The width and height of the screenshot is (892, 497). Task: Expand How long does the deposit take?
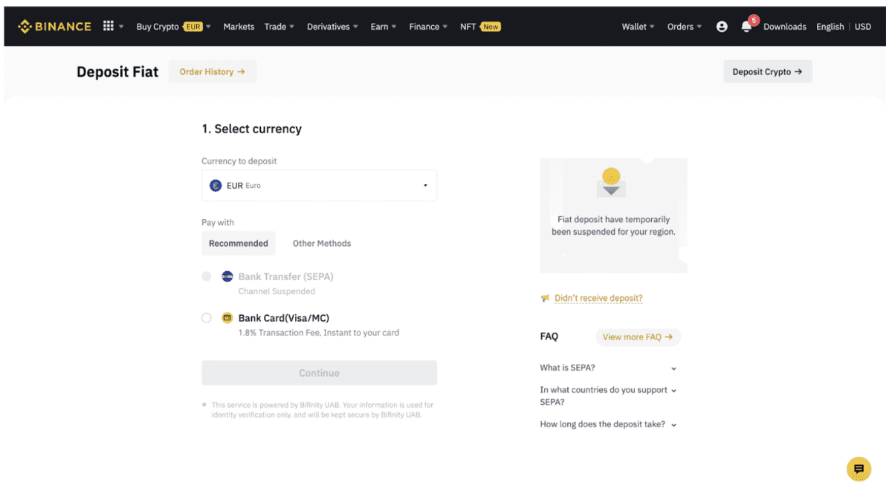click(x=608, y=425)
